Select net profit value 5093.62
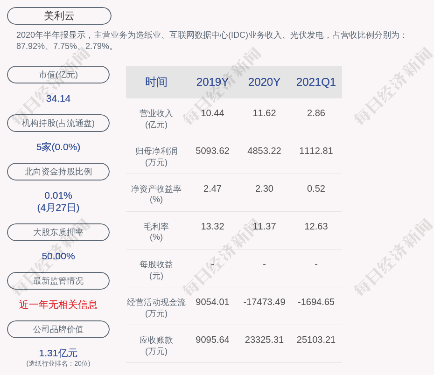Screen dimensions: 434x375 [x=212, y=151]
